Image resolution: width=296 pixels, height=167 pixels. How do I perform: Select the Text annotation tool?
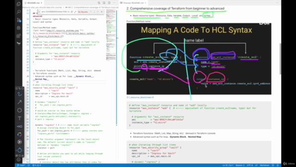(19, 118)
